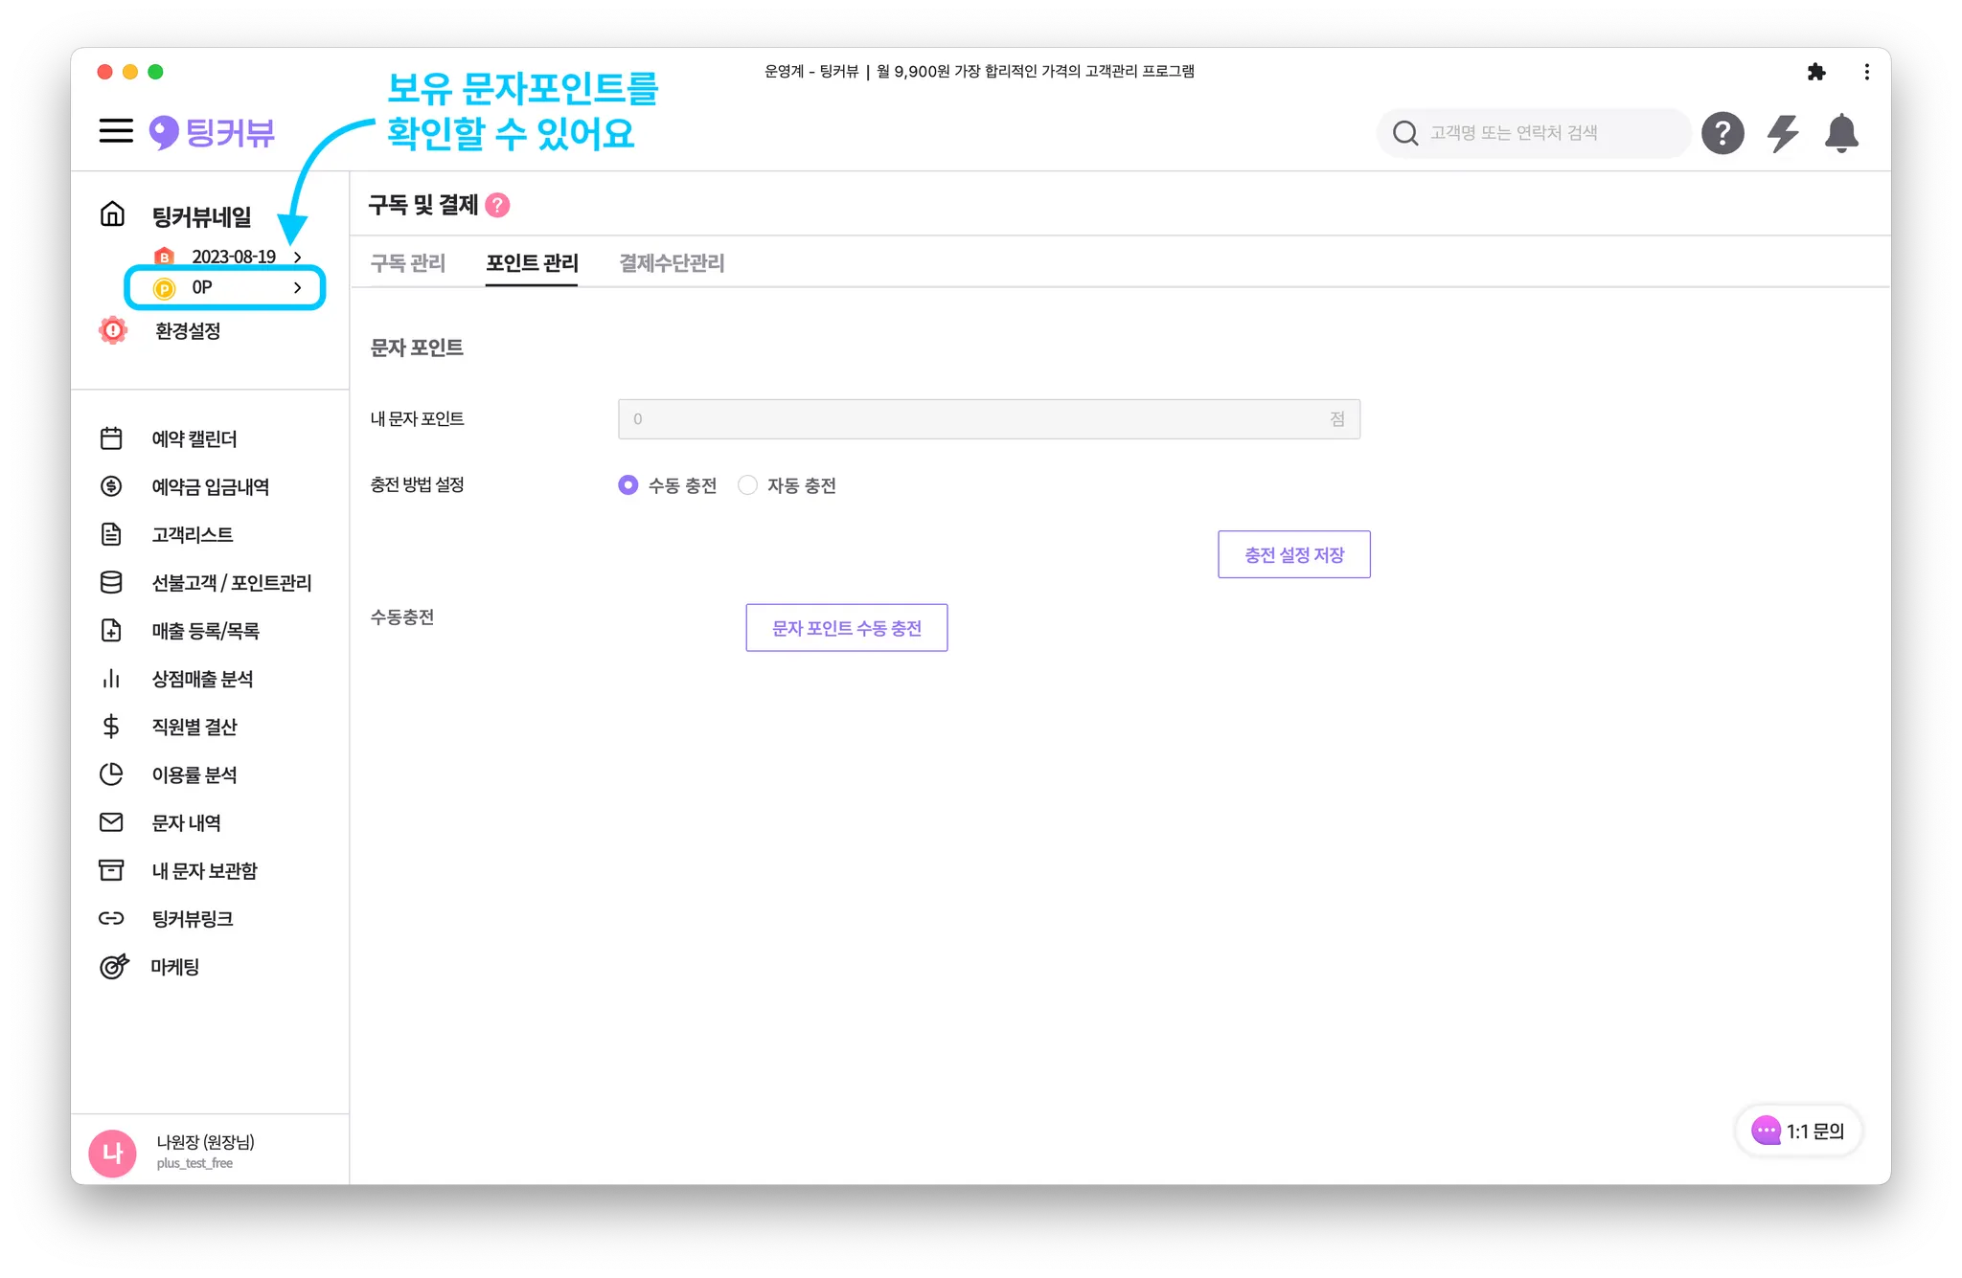The height and width of the screenshot is (1278, 1962).
Task: Open the 문자 내역 envelope icon
Action: pyautogui.click(x=111, y=822)
